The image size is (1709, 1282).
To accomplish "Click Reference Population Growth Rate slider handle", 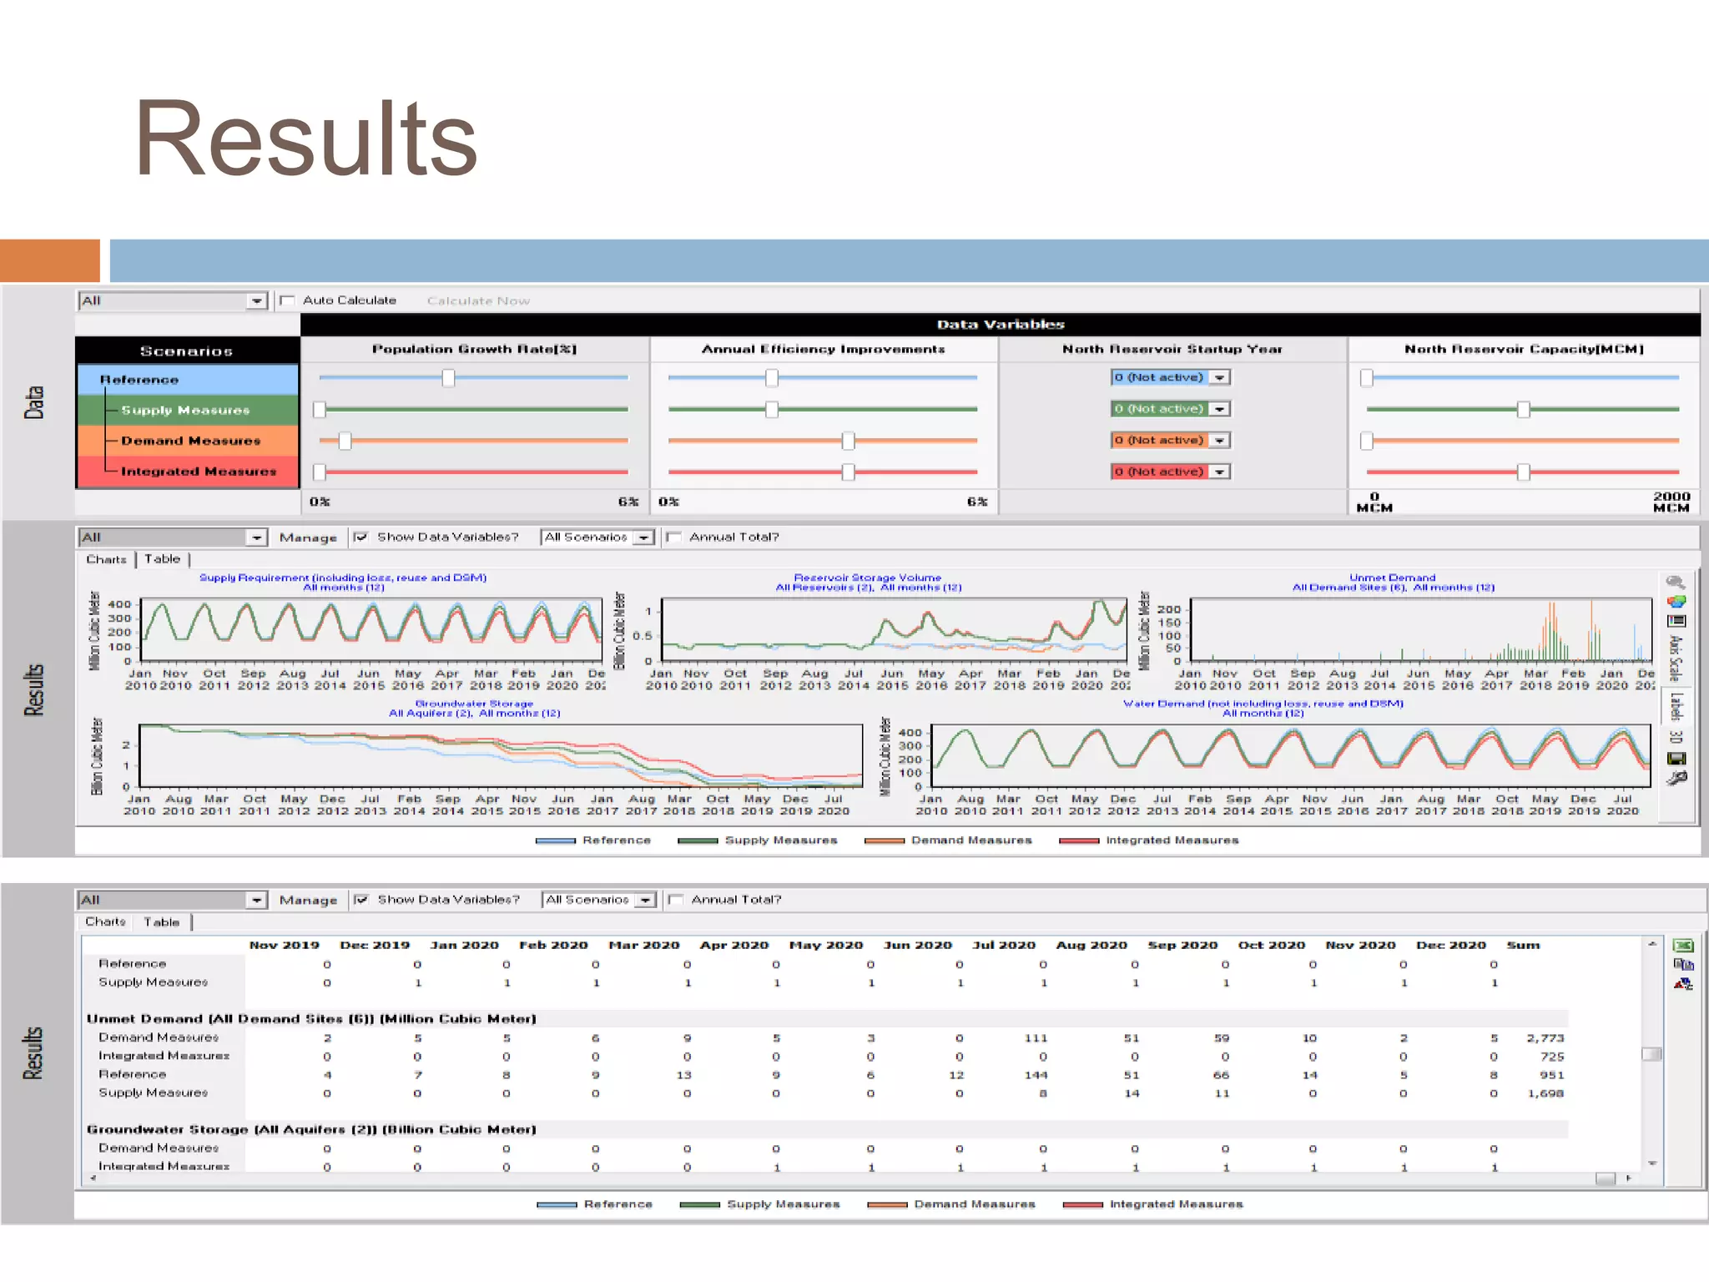I will 448,378.
